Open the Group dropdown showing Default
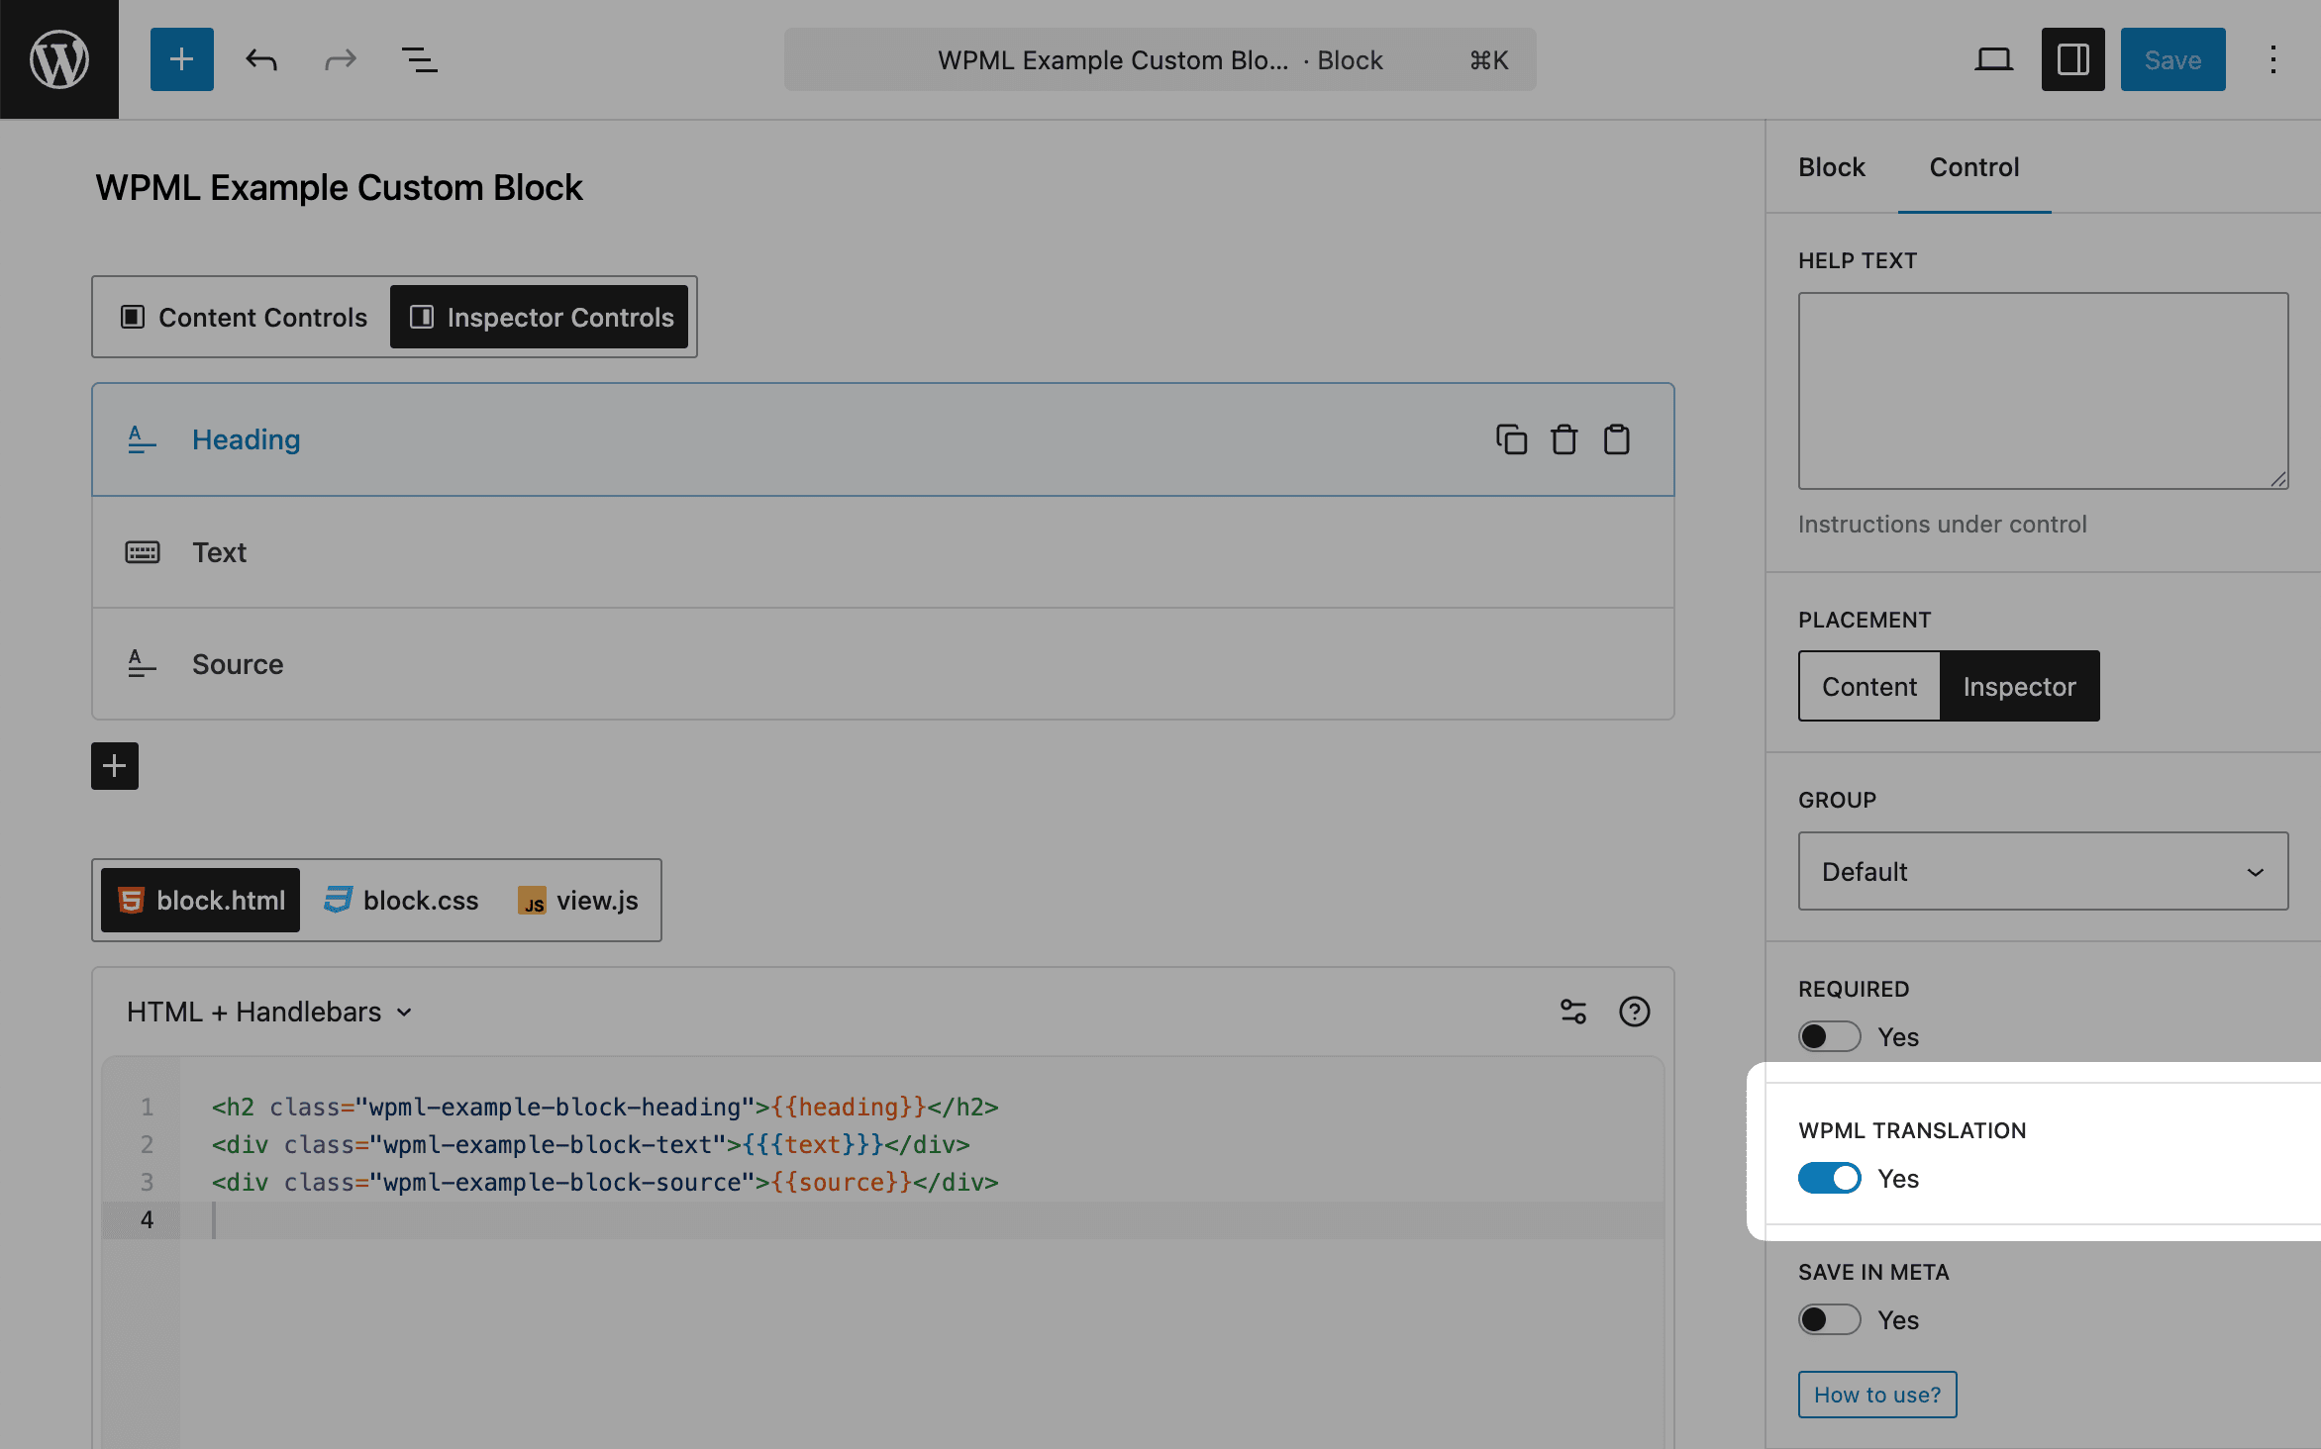Screen dimensions: 2321x1449 [2042, 871]
